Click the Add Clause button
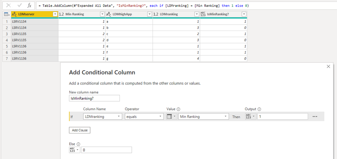This screenshot has height=159, width=337. [x=79, y=130]
